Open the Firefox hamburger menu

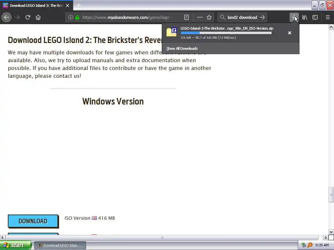tap(328, 17)
